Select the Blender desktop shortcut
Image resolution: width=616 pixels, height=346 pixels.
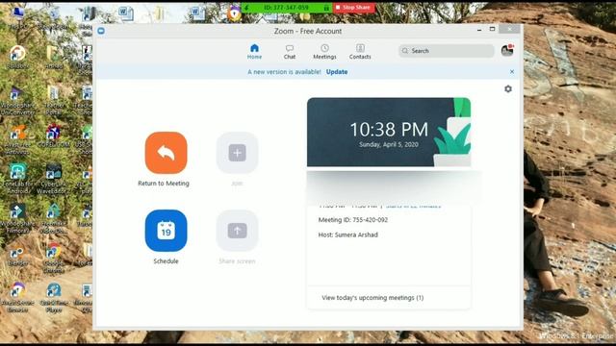coord(17,256)
